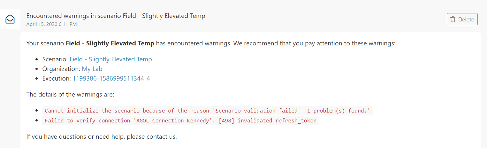Click 'The details of the warnings are:' heading
Image resolution: width=487 pixels, height=148 pixels.
70,95
